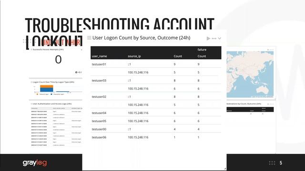Image resolution: width=305 pixels, height=171 pixels.
Task: Toggle the blue legend swatch under the chart
Action: [x=51, y=94]
